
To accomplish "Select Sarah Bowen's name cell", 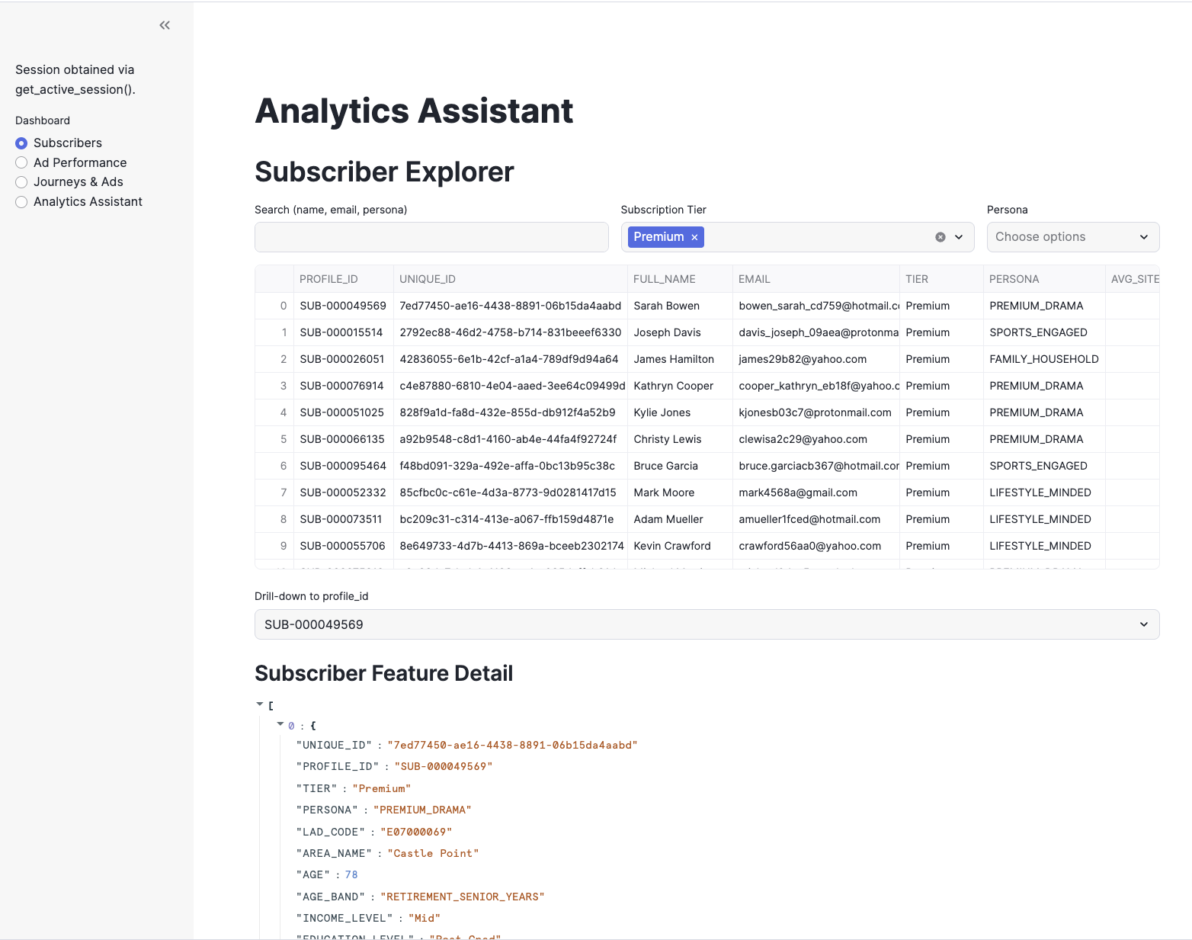I will pyautogui.click(x=666, y=306).
